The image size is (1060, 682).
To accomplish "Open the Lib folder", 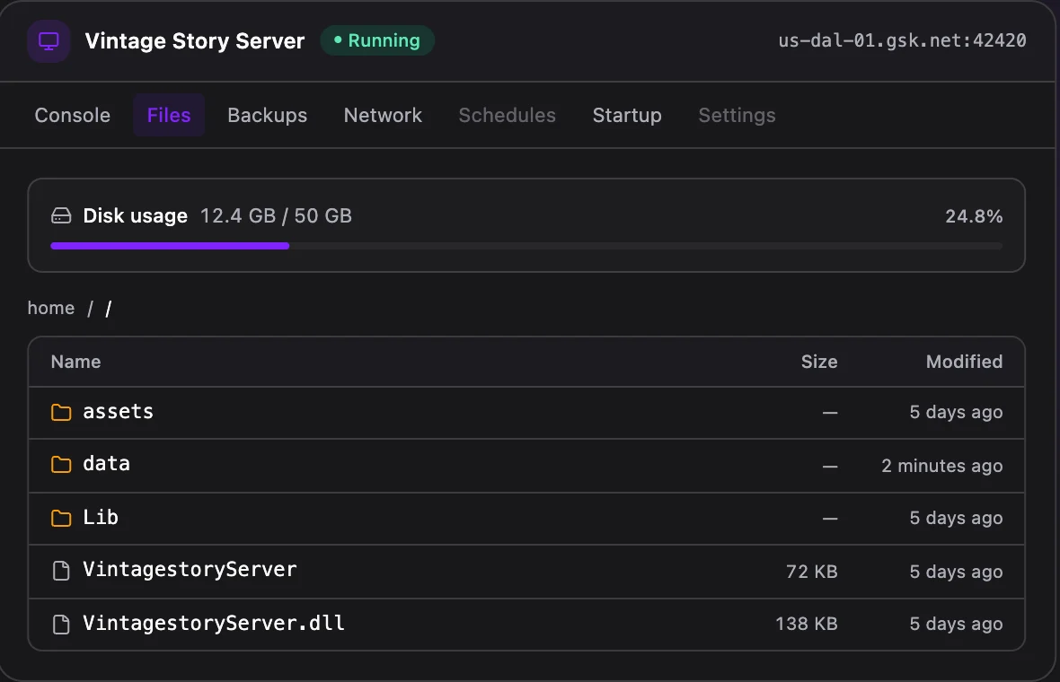I will [x=100, y=517].
